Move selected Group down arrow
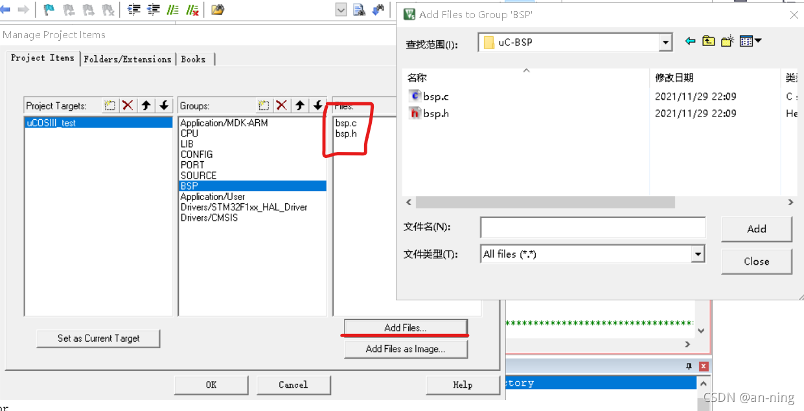804x411 pixels. [317, 106]
